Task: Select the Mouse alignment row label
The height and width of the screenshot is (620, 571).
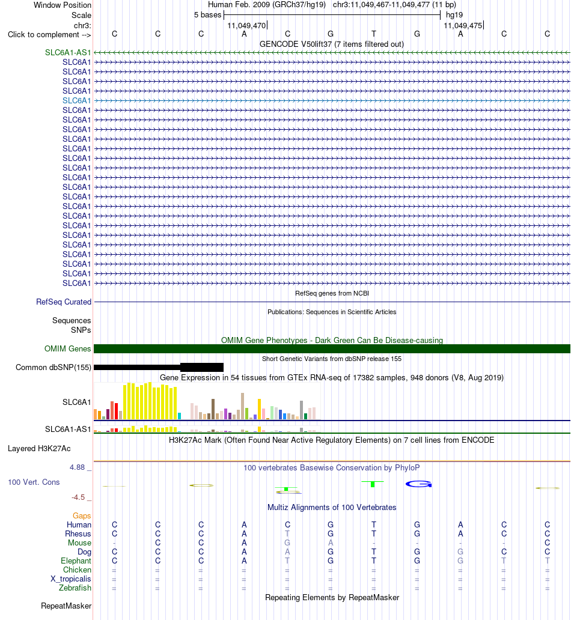Action: click(x=79, y=543)
